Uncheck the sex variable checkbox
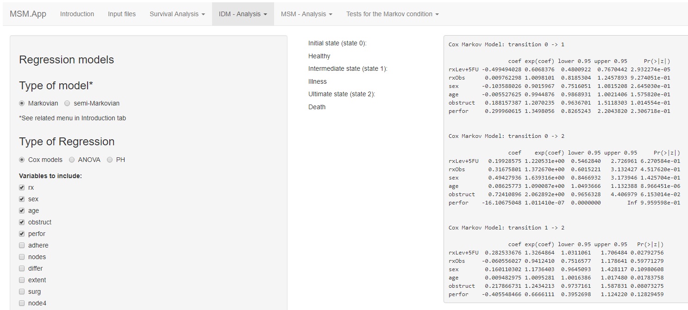 pos(22,199)
